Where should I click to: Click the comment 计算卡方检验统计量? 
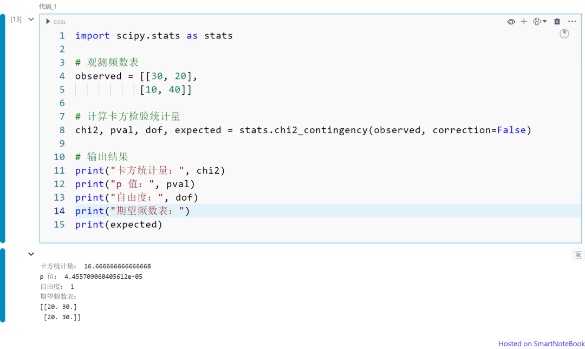pos(128,116)
